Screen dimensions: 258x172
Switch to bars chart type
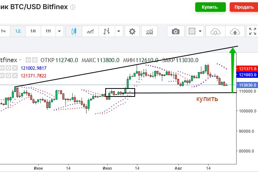click(x=107, y=31)
